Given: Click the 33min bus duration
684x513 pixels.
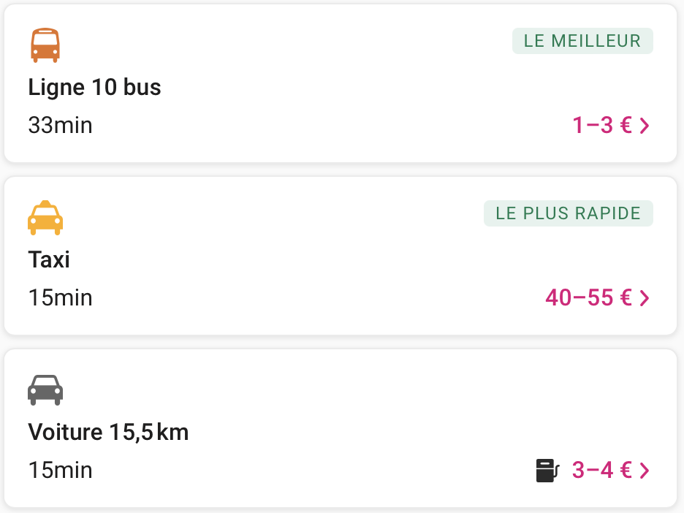Looking at the screenshot, I should click(x=60, y=125).
